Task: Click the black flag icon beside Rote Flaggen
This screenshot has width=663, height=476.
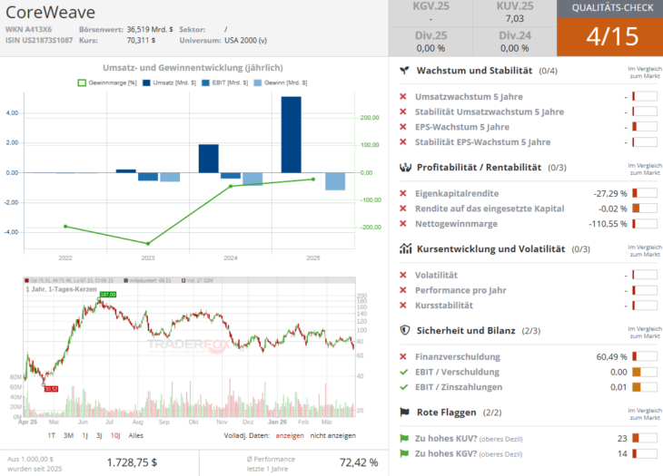Action: [x=404, y=413]
